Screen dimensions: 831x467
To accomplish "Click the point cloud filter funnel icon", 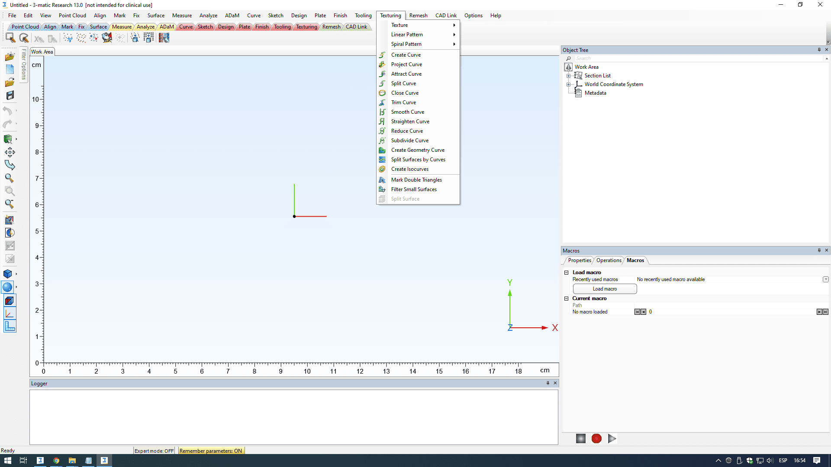I will point(68,38).
